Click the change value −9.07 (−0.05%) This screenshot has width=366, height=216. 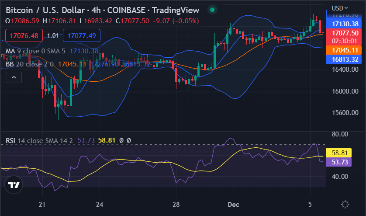176,21
